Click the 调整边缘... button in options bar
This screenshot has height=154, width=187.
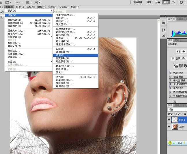[60, 12]
